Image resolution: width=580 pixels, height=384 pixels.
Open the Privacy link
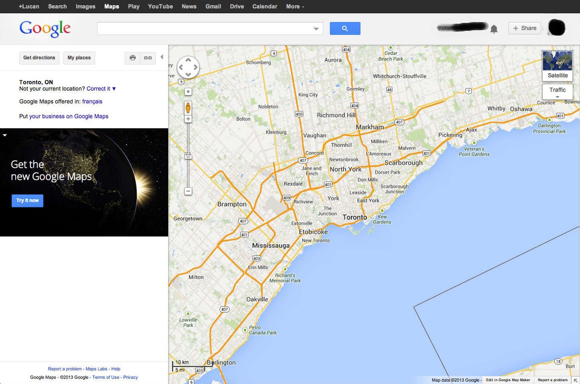click(130, 377)
